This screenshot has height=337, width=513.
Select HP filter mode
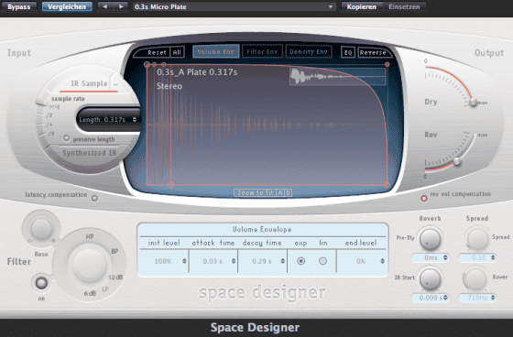pos(90,236)
